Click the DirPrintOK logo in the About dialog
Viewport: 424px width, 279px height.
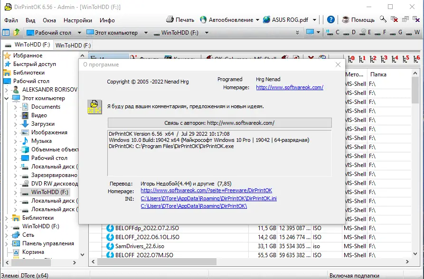(94, 107)
